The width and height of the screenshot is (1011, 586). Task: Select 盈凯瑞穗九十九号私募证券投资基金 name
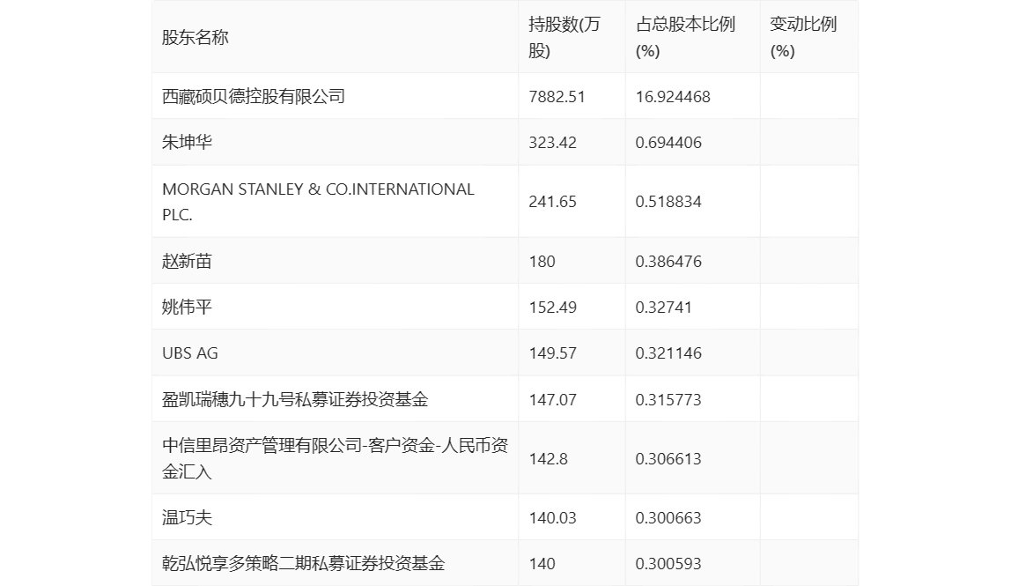pos(295,399)
